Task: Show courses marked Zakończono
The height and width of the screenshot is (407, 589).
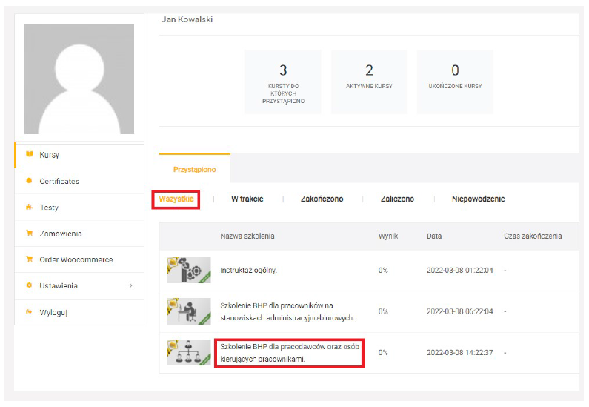Action: pos(322,199)
